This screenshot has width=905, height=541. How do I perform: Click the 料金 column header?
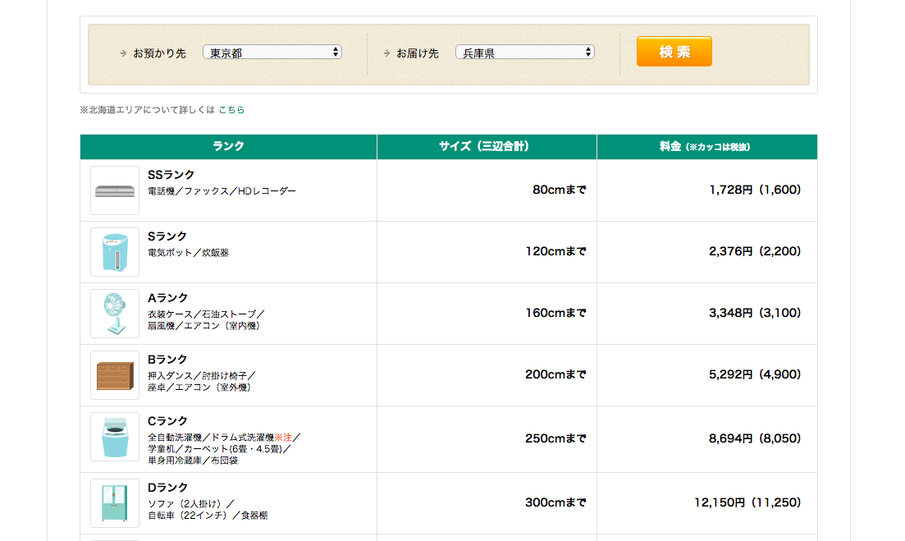(706, 147)
